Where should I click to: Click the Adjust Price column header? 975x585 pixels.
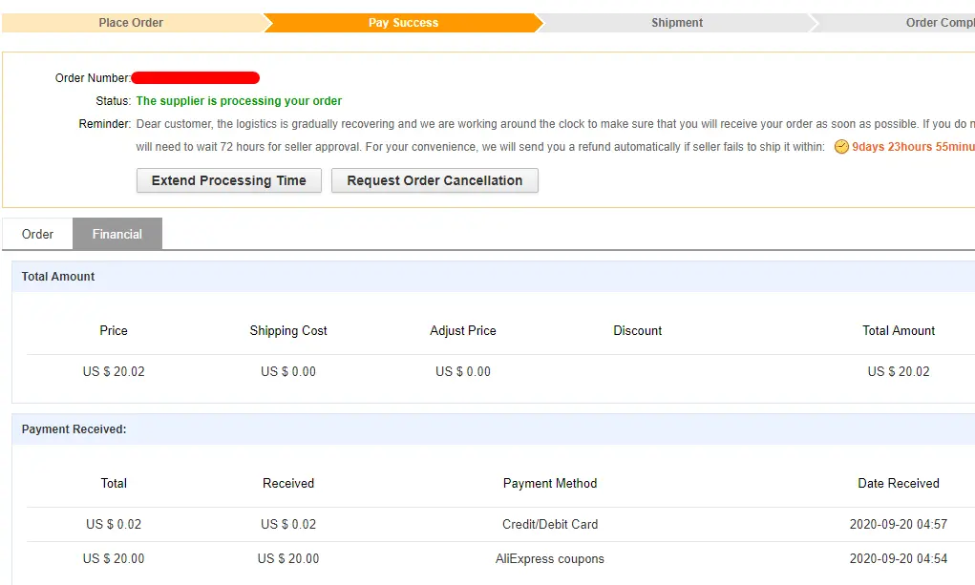pos(463,331)
